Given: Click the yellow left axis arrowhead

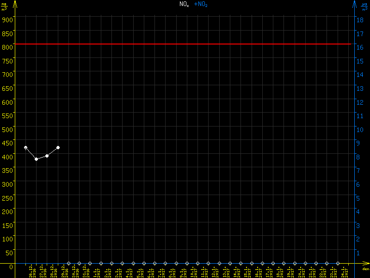Looking at the screenshot, I should pos(15,4).
